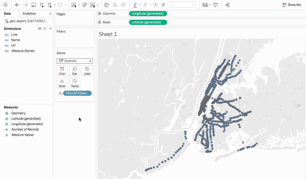This screenshot has width=306, height=179.
Task: Click the Detail marks button
Action: (62, 83)
